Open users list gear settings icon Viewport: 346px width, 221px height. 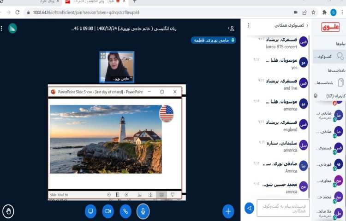pos(316,96)
